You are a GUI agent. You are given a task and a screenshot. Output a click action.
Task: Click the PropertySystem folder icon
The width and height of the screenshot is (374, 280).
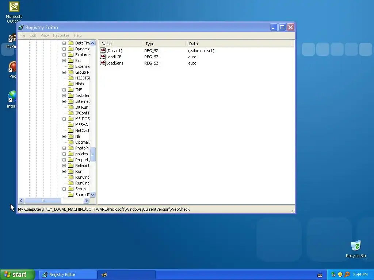tap(70, 160)
